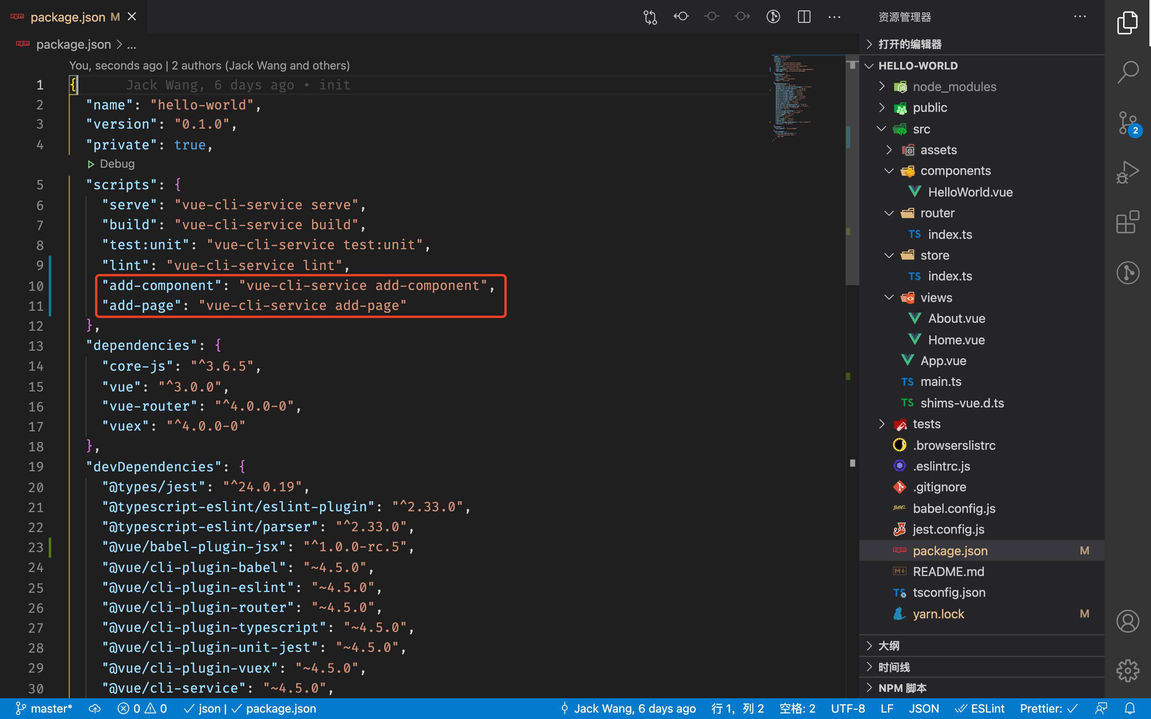This screenshot has height=719, width=1151.
Task: Open notifications bell in status bar
Action: pos(1130,709)
